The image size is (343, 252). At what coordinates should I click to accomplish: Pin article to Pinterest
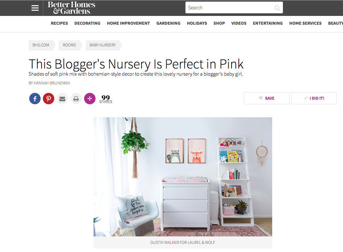[49, 99]
